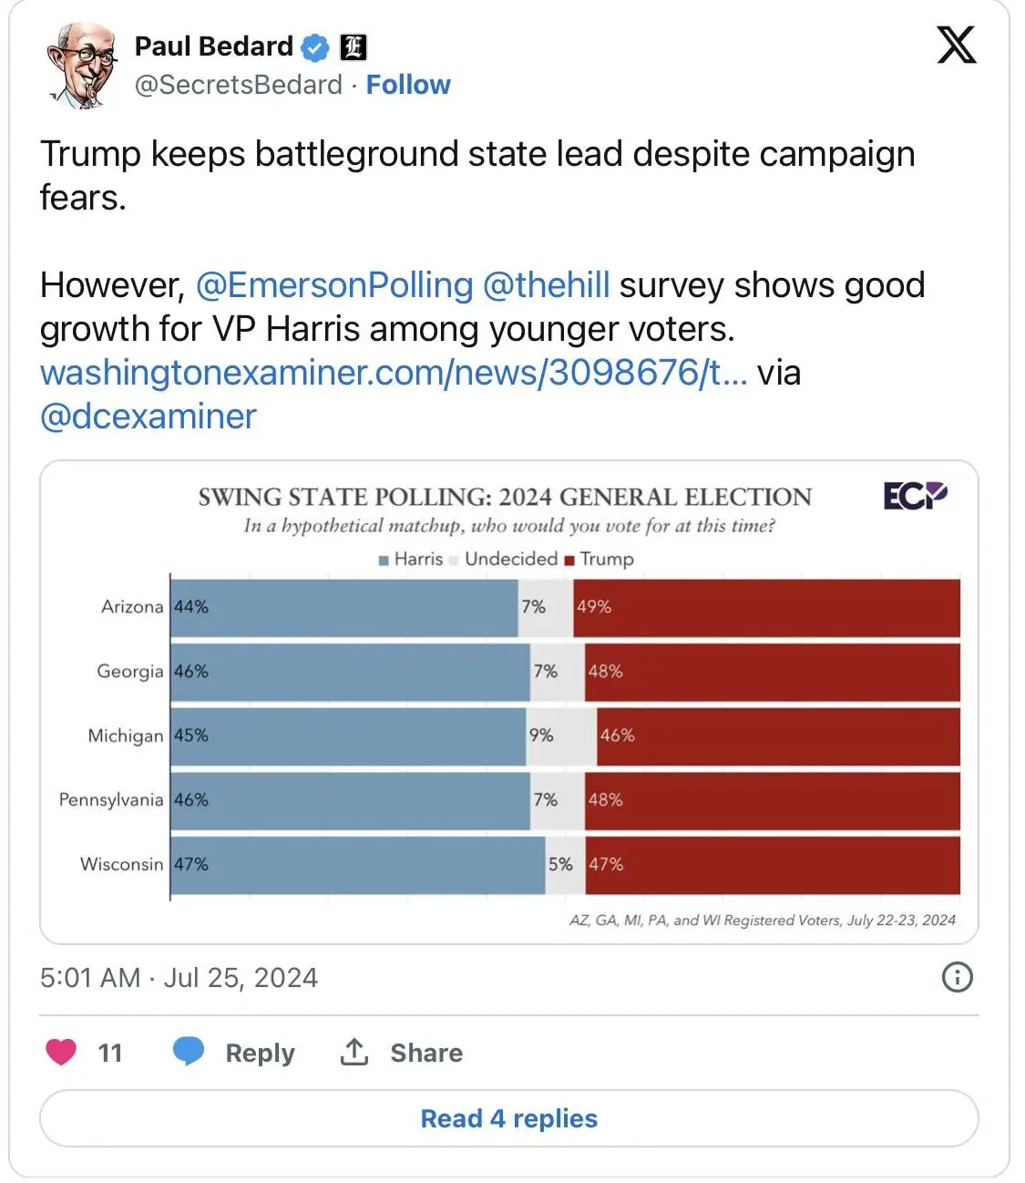Click the blue reply speech bubble icon

[189, 1052]
